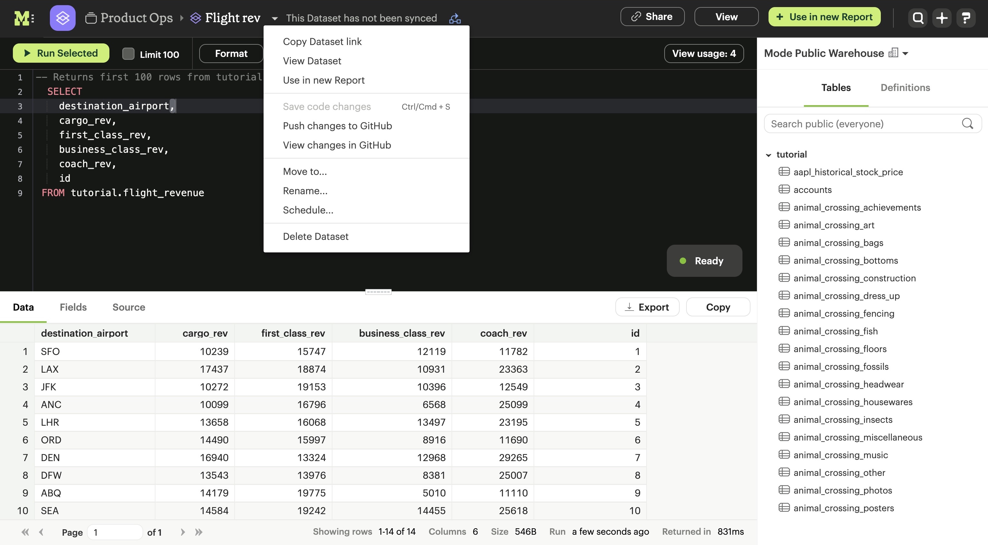Open View usage: 4
The image size is (988, 545).
pos(704,53)
